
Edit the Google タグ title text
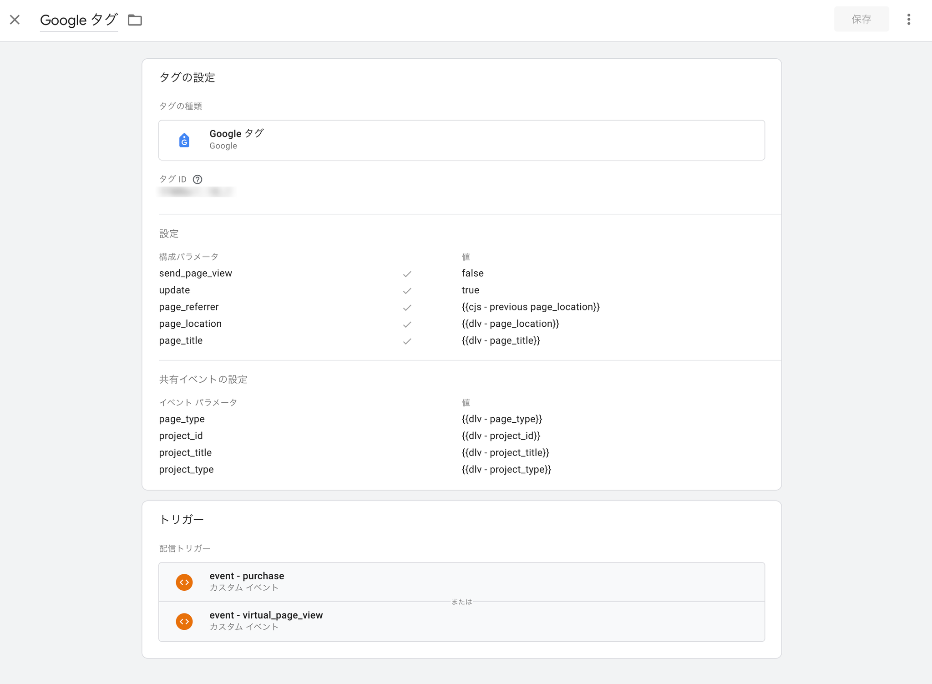79,20
